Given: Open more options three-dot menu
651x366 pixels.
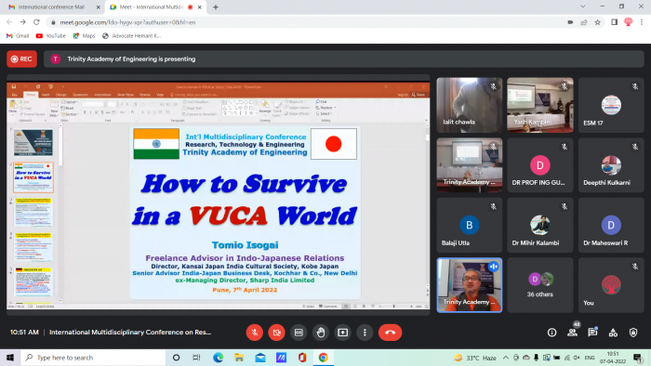Looking at the screenshot, I should [x=365, y=333].
